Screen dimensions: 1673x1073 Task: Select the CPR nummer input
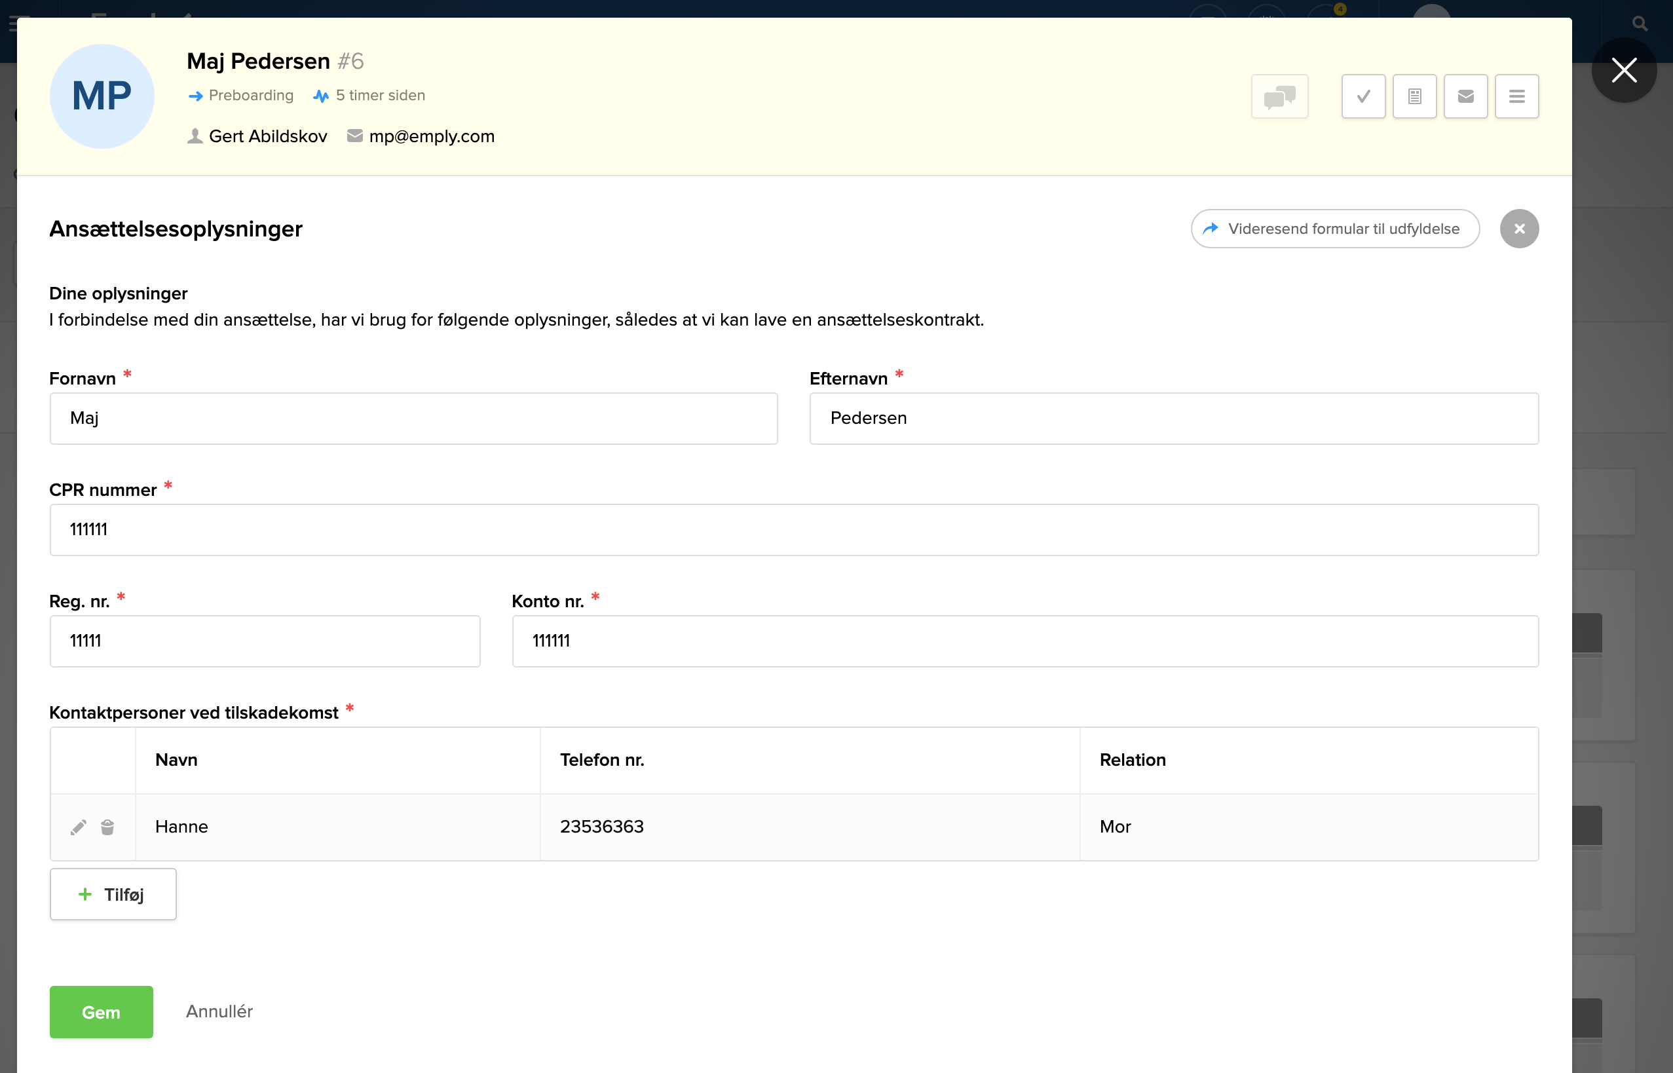(794, 529)
